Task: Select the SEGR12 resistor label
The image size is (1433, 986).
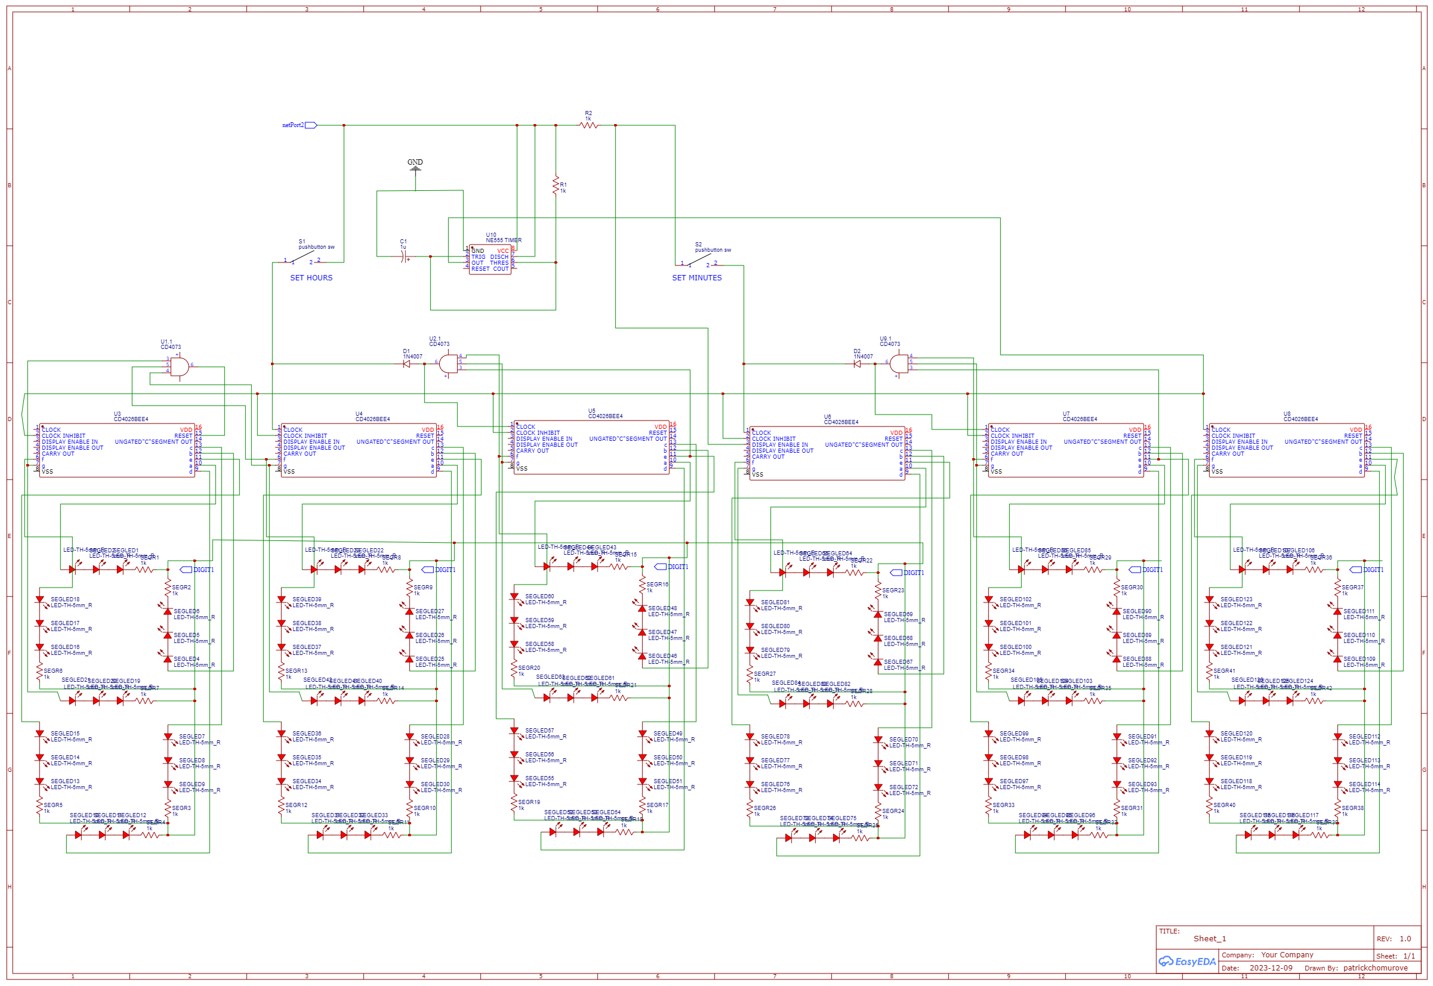Action: click(x=296, y=806)
